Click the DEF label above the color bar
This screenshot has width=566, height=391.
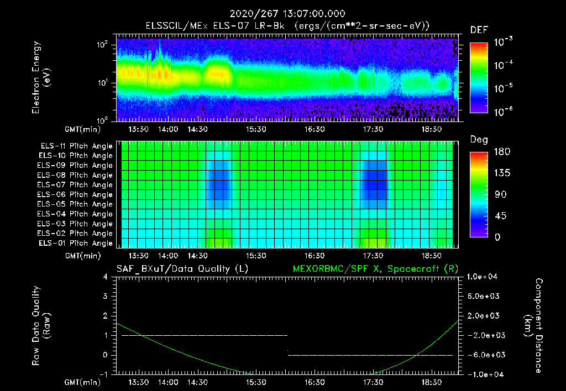coord(479,30)
